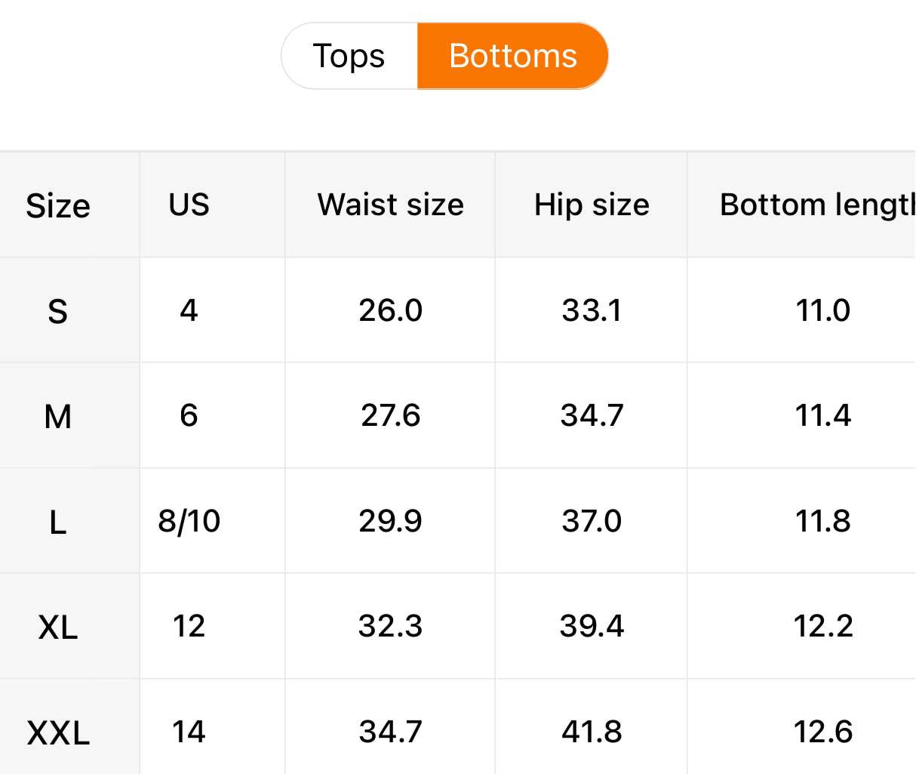
Task: Click the Waist size column header
Action: (x=390, y=205)
